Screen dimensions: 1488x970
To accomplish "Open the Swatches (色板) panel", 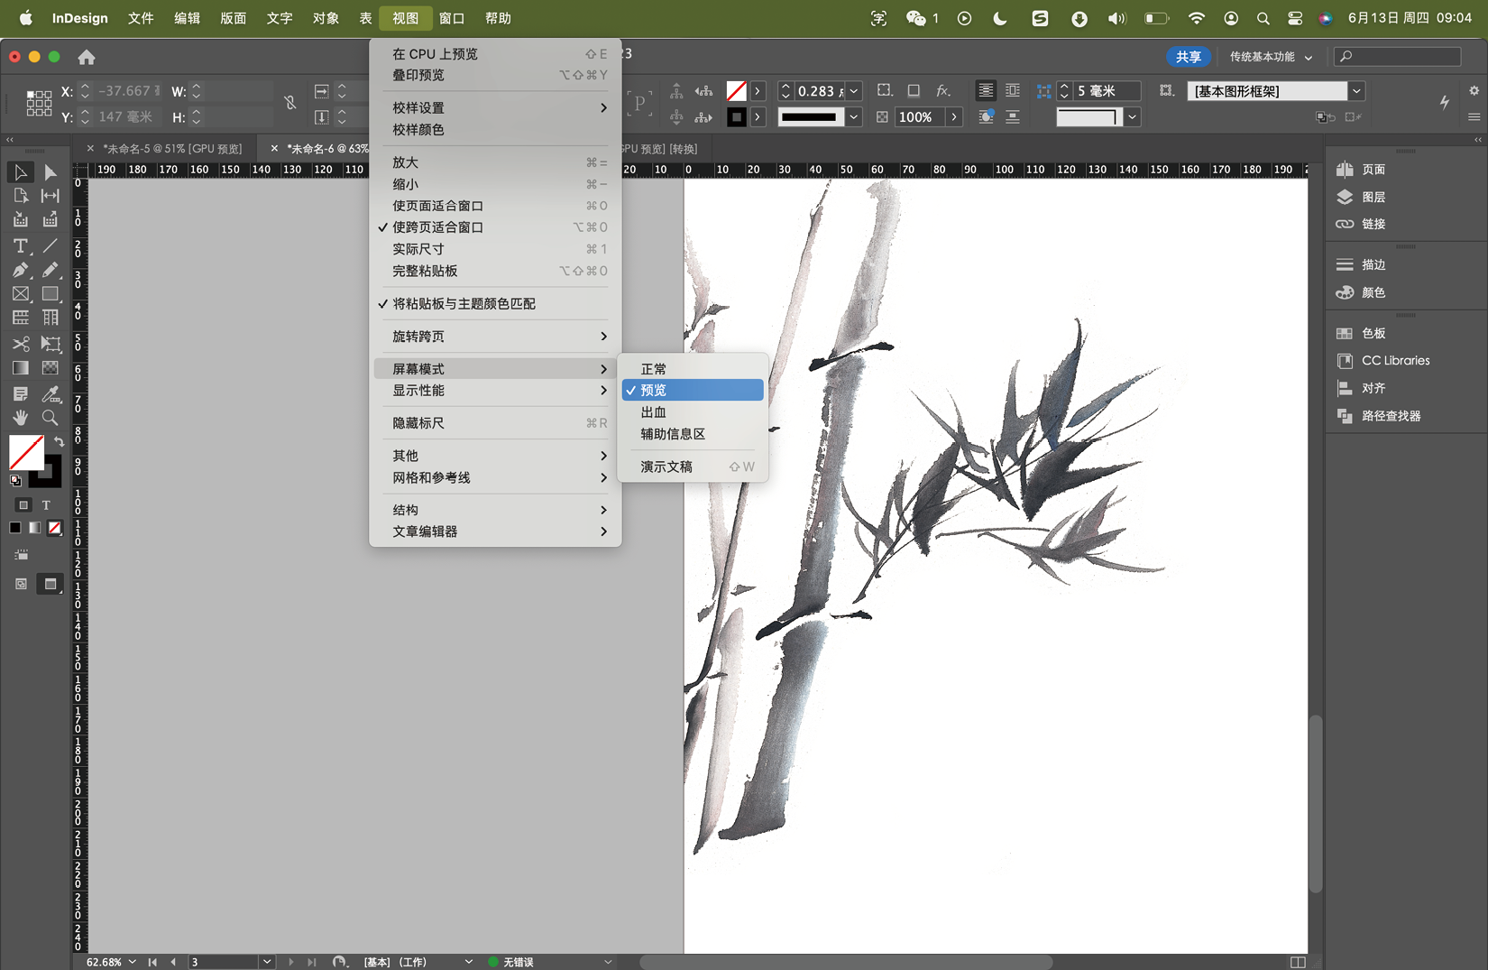I will tap(1373, 333).
